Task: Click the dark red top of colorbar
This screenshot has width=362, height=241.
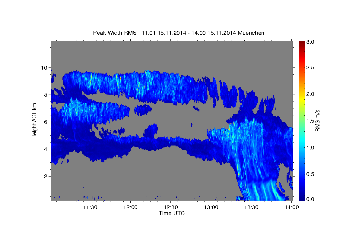Action: click(302, 44)
